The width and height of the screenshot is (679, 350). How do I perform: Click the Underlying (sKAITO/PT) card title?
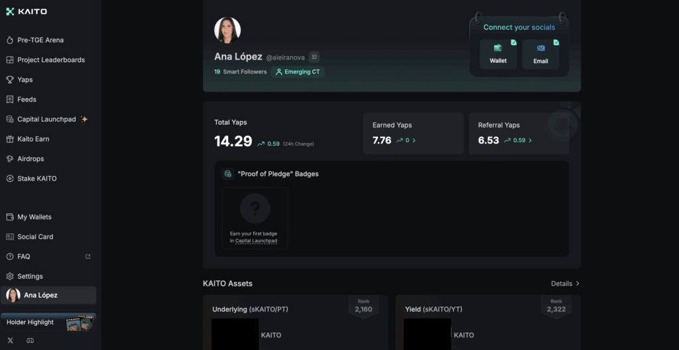[250, 310]
